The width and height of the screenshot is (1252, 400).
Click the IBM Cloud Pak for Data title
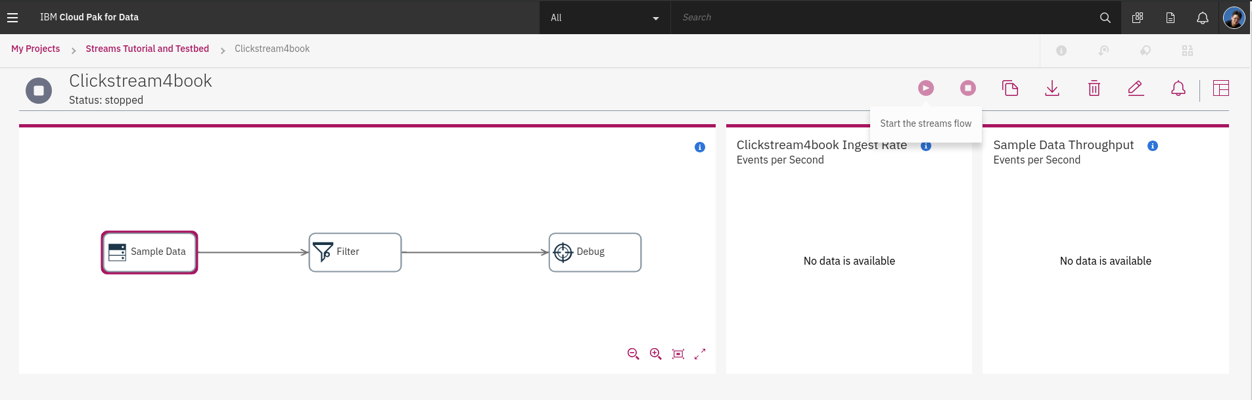[89, 17]
